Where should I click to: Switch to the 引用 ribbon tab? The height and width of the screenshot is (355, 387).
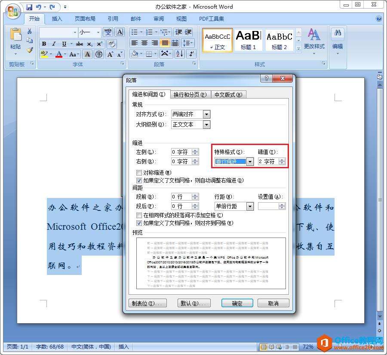tap(113, 19)
